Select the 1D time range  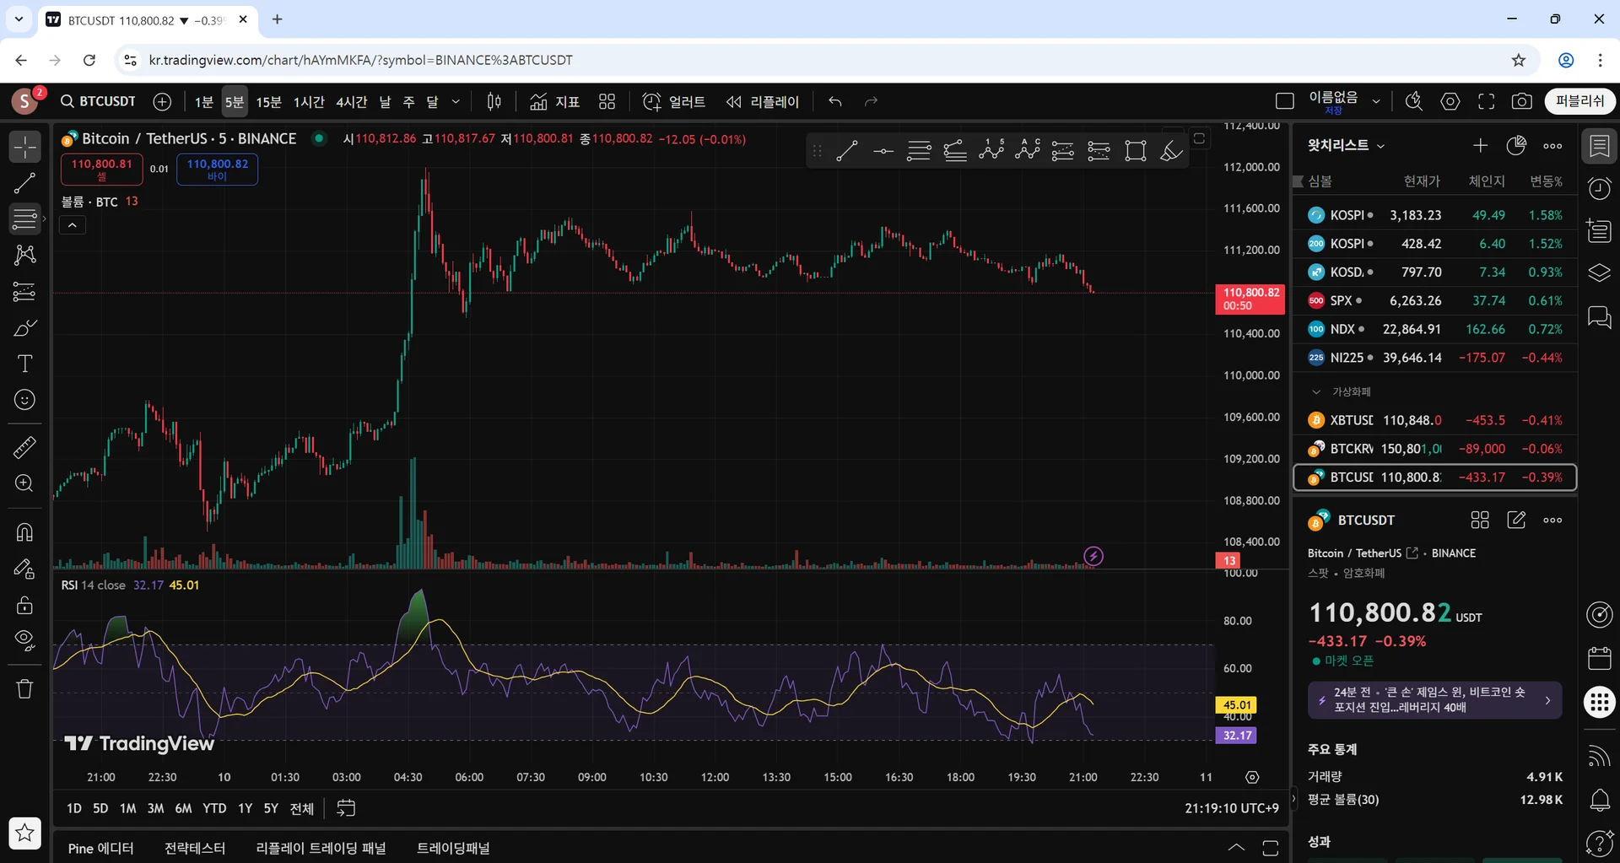[x=74, y=808]
